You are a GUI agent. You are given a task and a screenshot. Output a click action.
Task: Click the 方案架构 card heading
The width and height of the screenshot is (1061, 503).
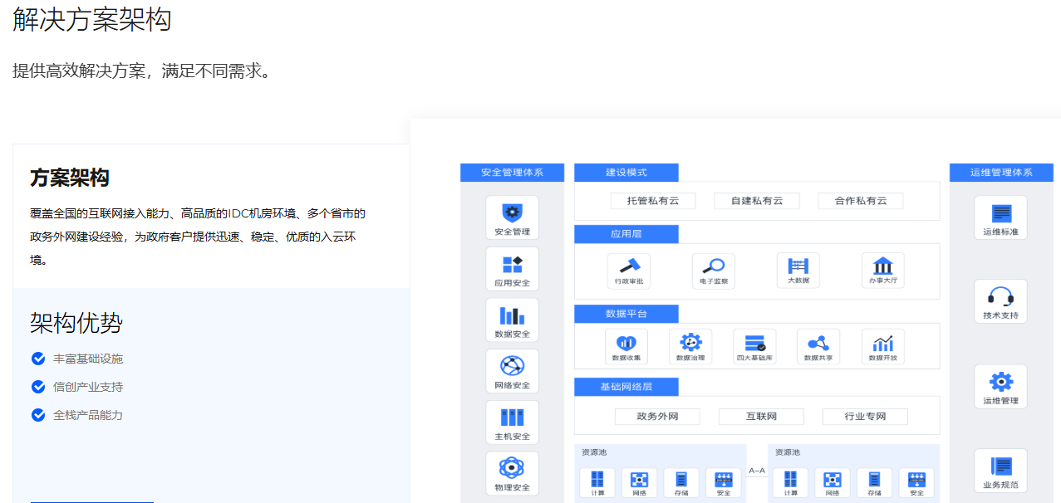(x=70, y=178)
